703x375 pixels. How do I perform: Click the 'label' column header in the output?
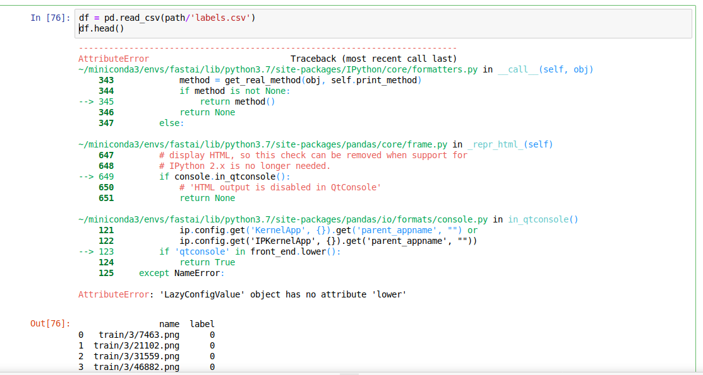coord(202,324)
